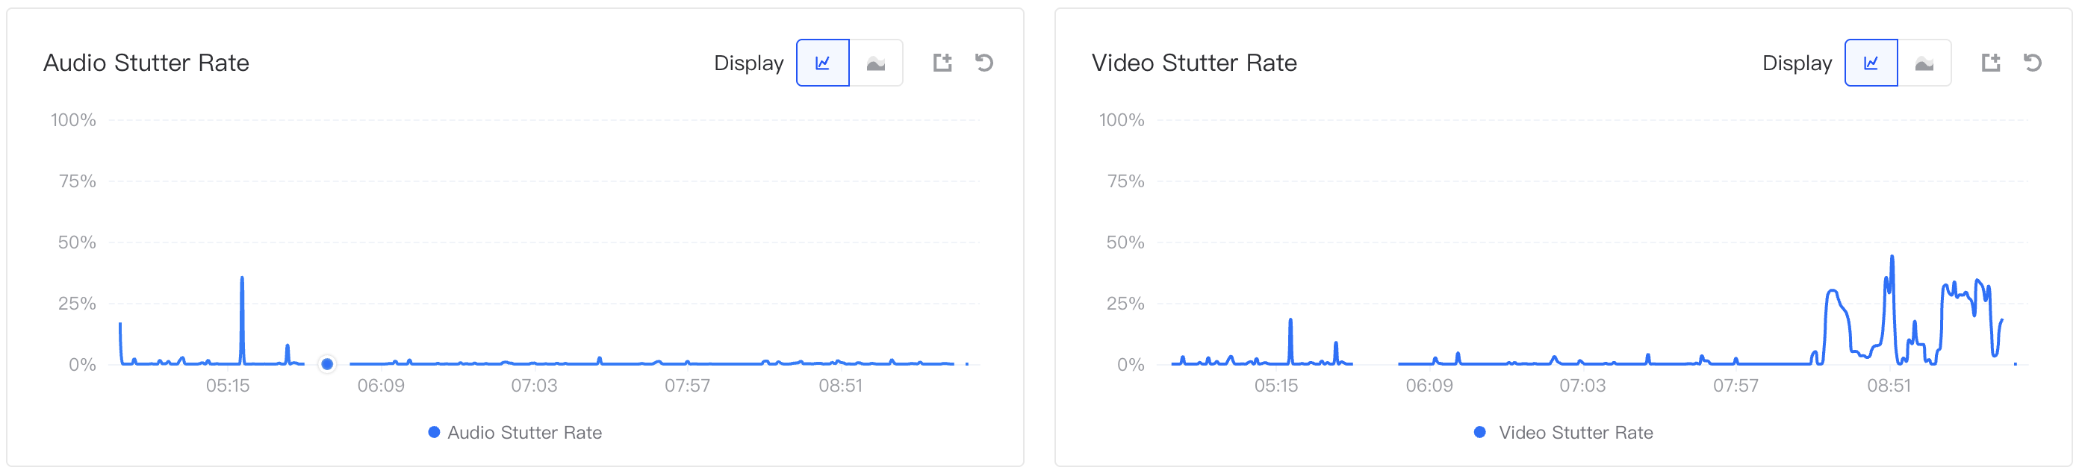This screenshot has width=2082, height=476.
Task: Click the Display label in the video panel
Action: click(x=1797, y=63)
